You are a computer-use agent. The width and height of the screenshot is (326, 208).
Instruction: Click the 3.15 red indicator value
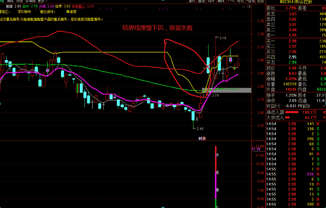(90, 6)
